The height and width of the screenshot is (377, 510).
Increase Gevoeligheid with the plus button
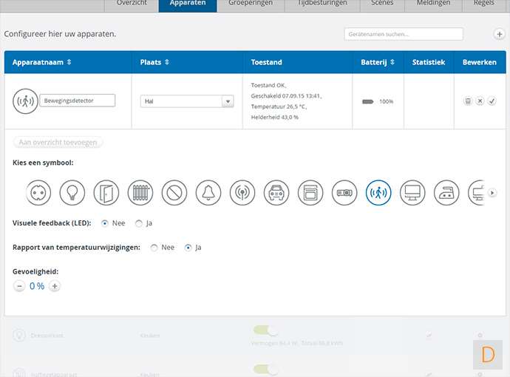(55, 286)
